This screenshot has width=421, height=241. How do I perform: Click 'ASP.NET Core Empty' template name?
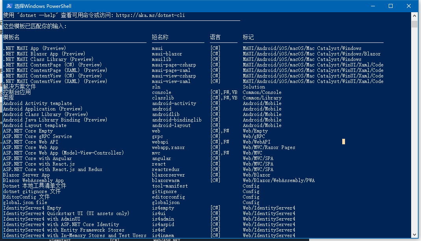click(x=28, y=131)
